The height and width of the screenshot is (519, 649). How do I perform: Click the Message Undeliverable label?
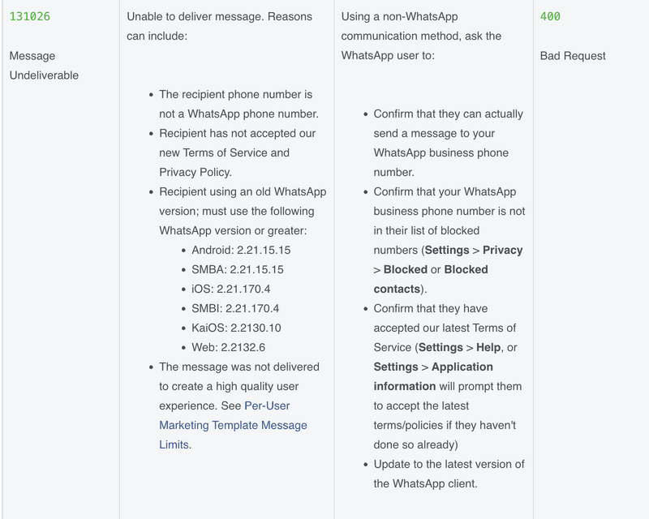(x=44, y=66)
